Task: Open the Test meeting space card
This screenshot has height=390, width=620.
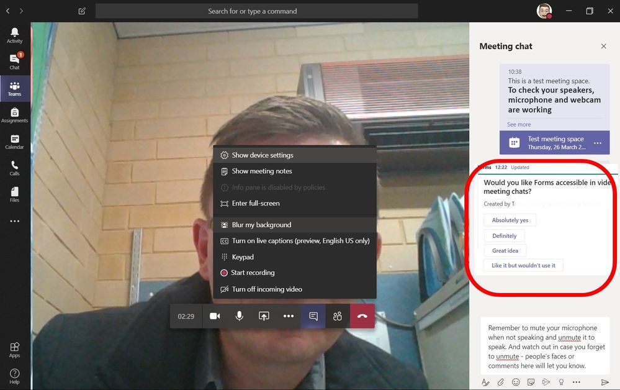Action: [x=554, y=143]
